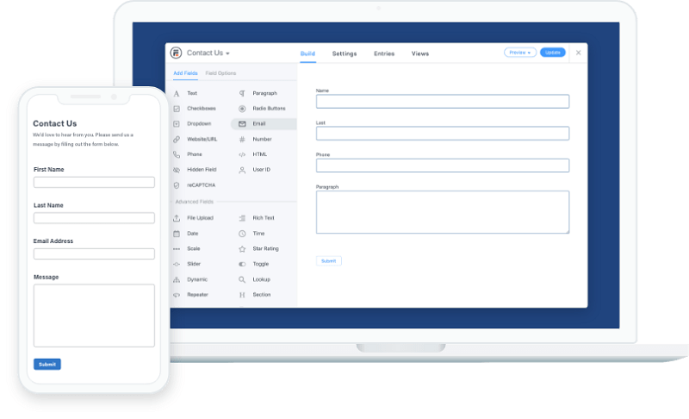Image resolution: width=689 pixels, height=419 pixels.
Task: Add a Star Rating field
Action: coord(264,249)
